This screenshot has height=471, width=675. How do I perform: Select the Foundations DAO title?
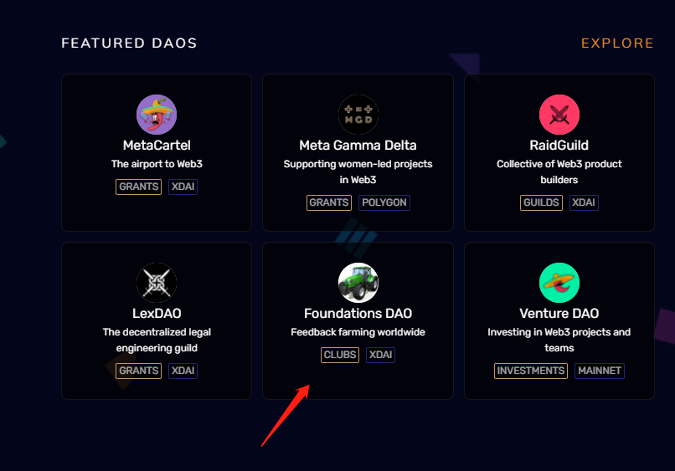click(x=358, y=314)
